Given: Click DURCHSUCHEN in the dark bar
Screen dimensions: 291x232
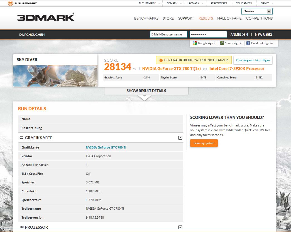Looking at the screenshot, I should click(32, 35).
